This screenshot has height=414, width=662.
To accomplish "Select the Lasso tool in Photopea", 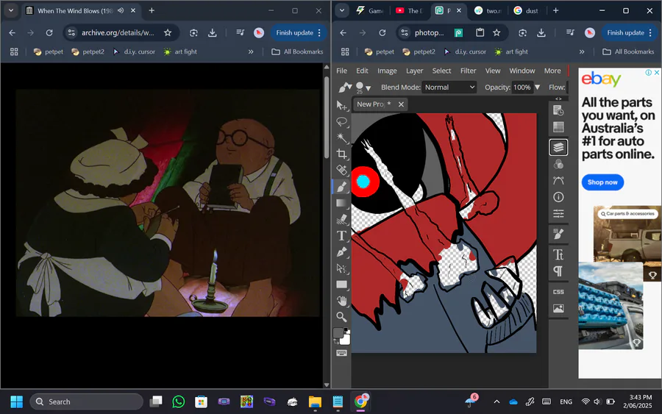I will pos(341,121).
